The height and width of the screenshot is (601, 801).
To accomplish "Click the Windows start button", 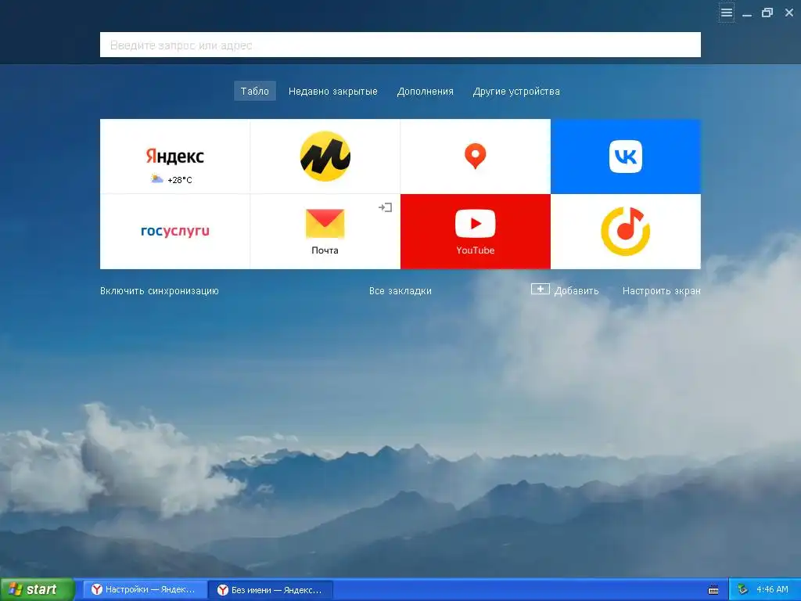I will point(37,589).
